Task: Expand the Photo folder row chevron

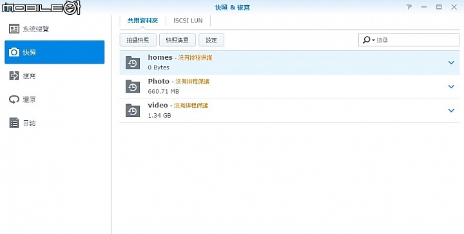Action: click(451, 86)
